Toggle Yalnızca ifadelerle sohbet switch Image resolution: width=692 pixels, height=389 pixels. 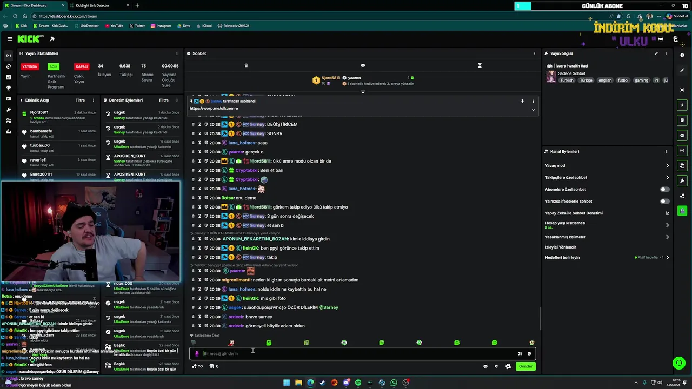pos(664,202)
